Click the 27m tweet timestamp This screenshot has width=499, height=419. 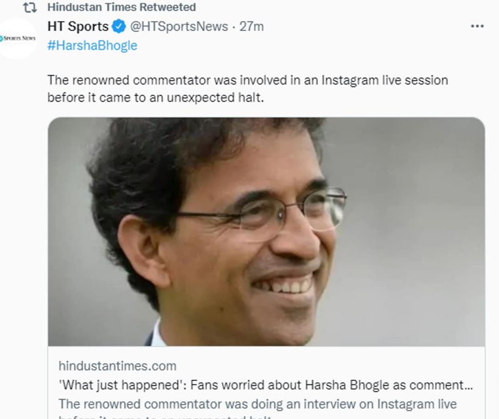click(x=251, y=27)
